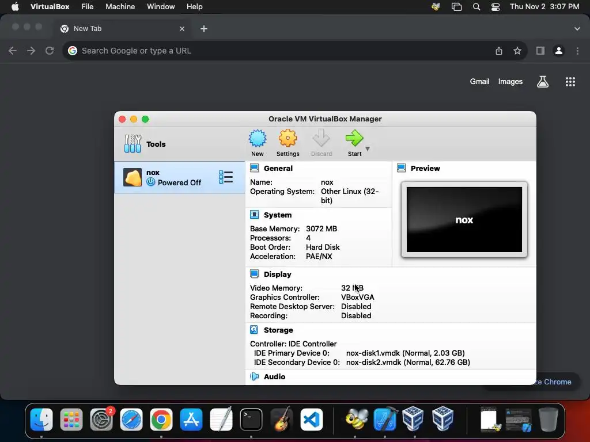Open the Window menu
The width and height of the screenshot is (590, 442).
161,7
